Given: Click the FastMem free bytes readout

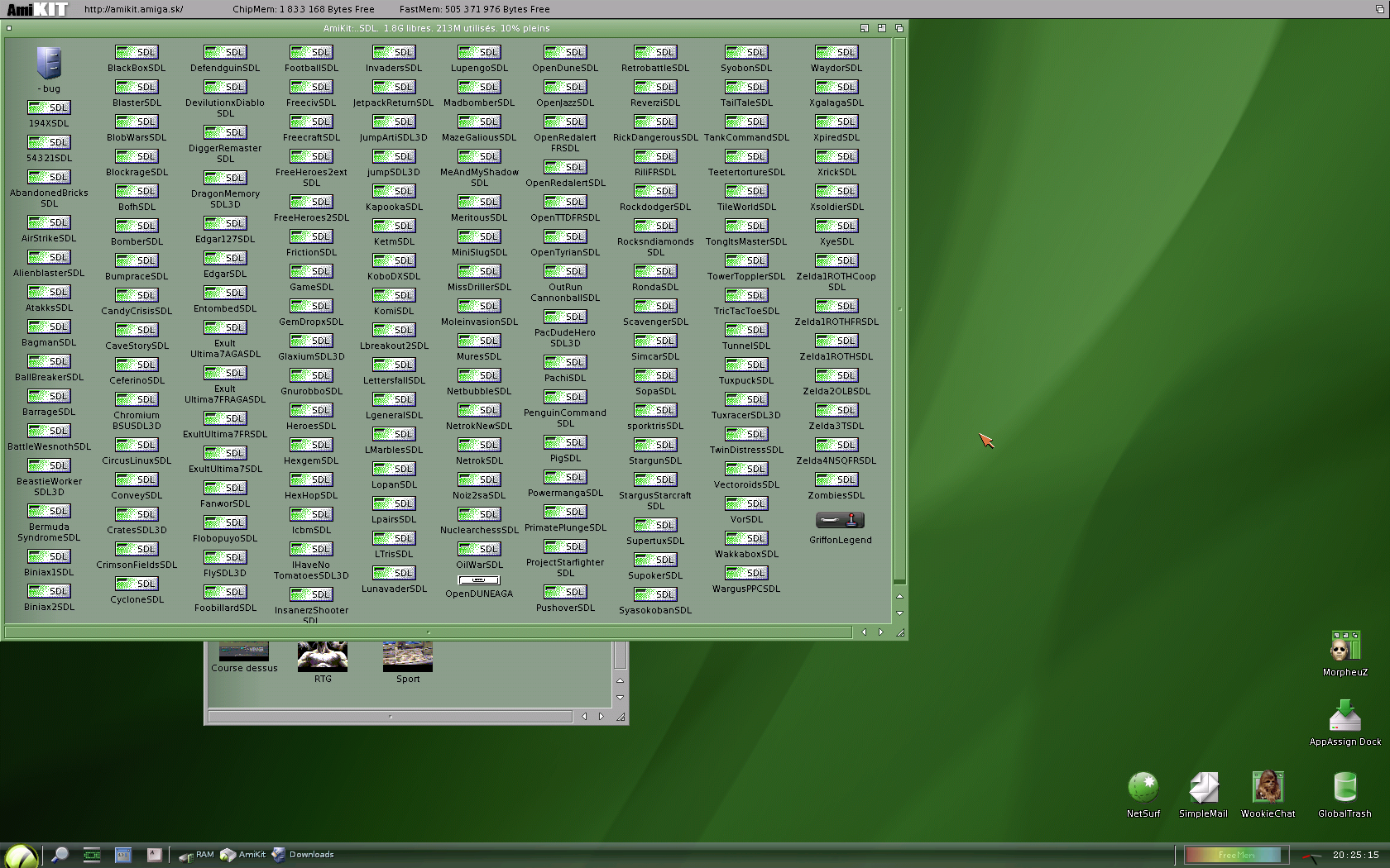Looking at the screenshot, I should [474, 9].
